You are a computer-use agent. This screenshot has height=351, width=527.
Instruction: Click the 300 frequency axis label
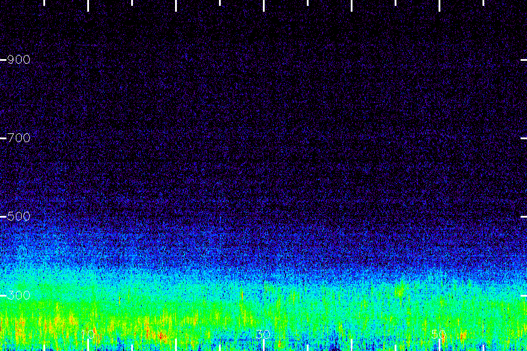point(19,295)
